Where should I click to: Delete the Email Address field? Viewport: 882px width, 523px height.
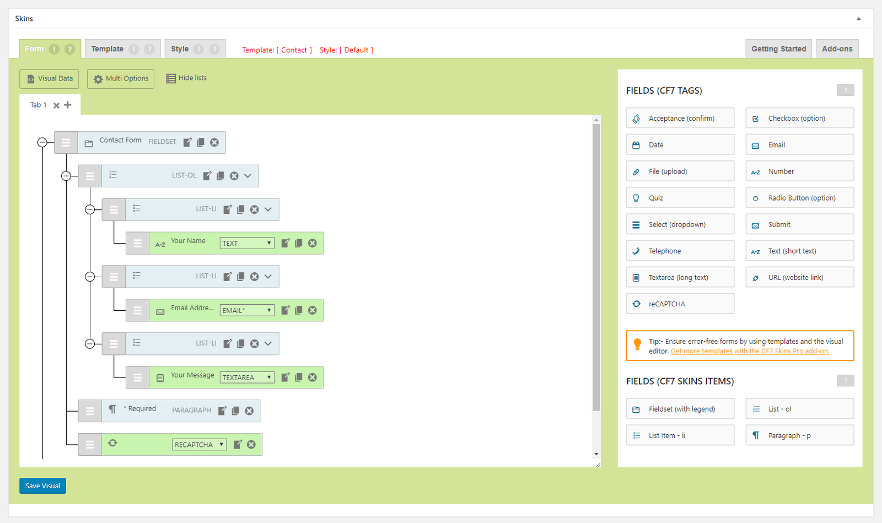click(x=313, y=310)
